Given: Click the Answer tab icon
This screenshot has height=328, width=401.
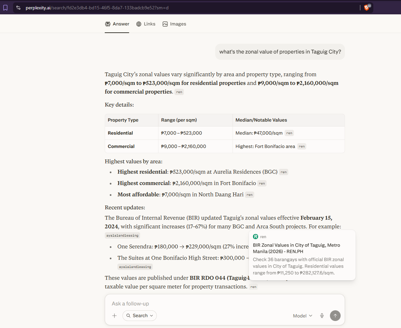Looking at the screenshot, I should point(108,24).
